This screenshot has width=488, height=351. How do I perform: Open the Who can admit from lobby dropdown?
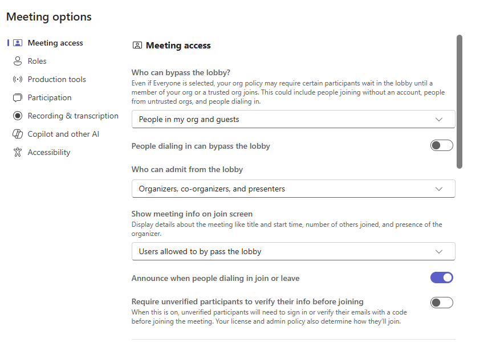pos(293,189)
